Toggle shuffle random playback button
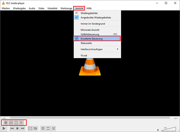The height and width of the screenshot is (132, 180). point(53,128)
